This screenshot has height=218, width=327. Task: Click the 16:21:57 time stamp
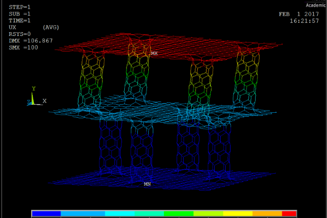pyautogui.click(x=304, y=21)
